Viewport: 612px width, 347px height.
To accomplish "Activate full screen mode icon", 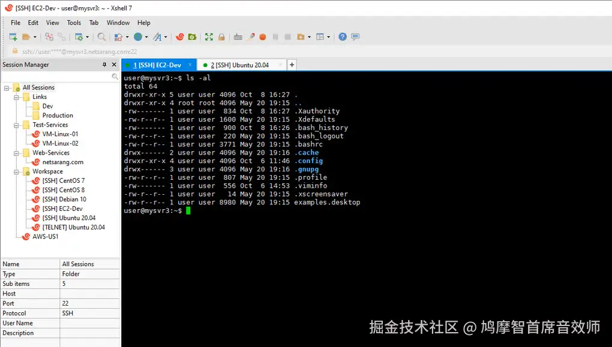I will tap(209, 37).
